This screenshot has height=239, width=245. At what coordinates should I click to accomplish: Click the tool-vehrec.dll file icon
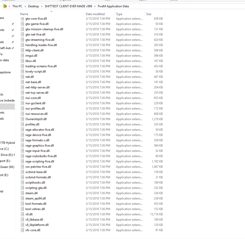click(x=22, y=209)
